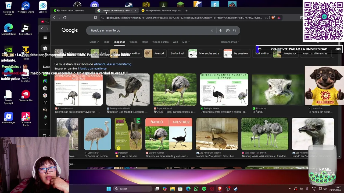Switch to Stream - Kick Dashboard tab
344x193 pixels.
(72, 10)
